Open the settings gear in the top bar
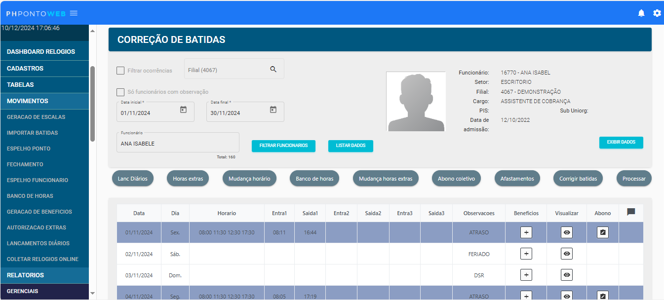The width and height of the screenshot is (664, 300). [x=657, y=13]
